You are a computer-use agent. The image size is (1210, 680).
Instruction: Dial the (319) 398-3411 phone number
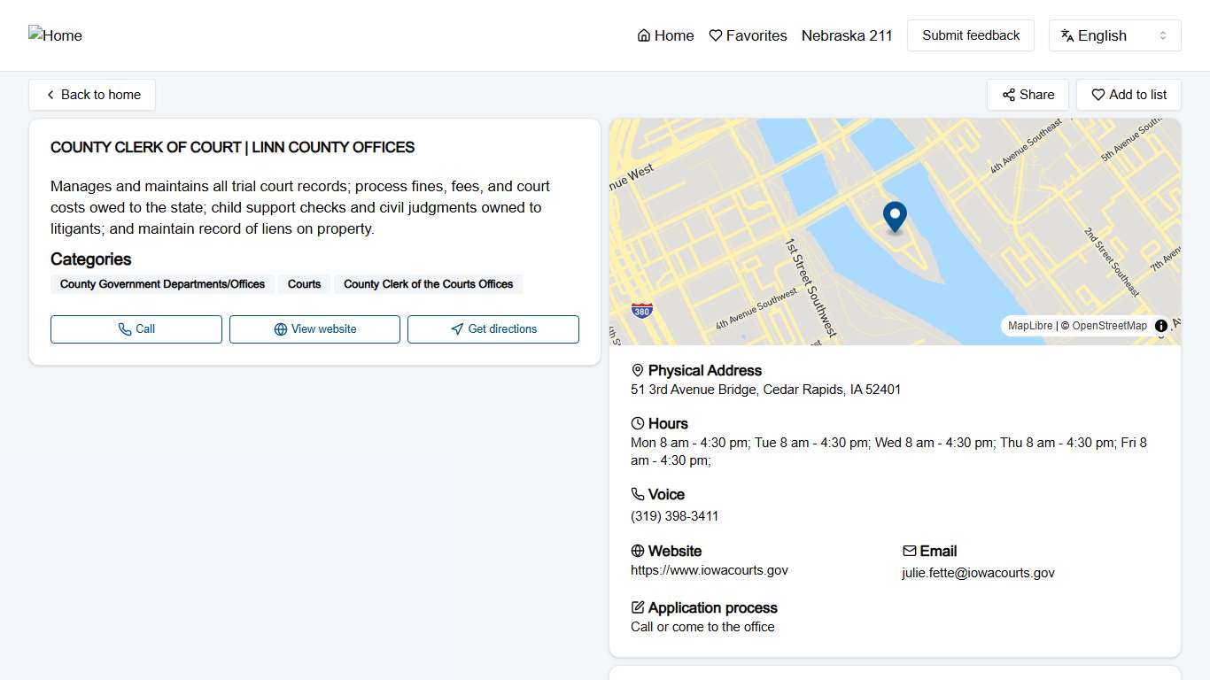tap(674, 516)
